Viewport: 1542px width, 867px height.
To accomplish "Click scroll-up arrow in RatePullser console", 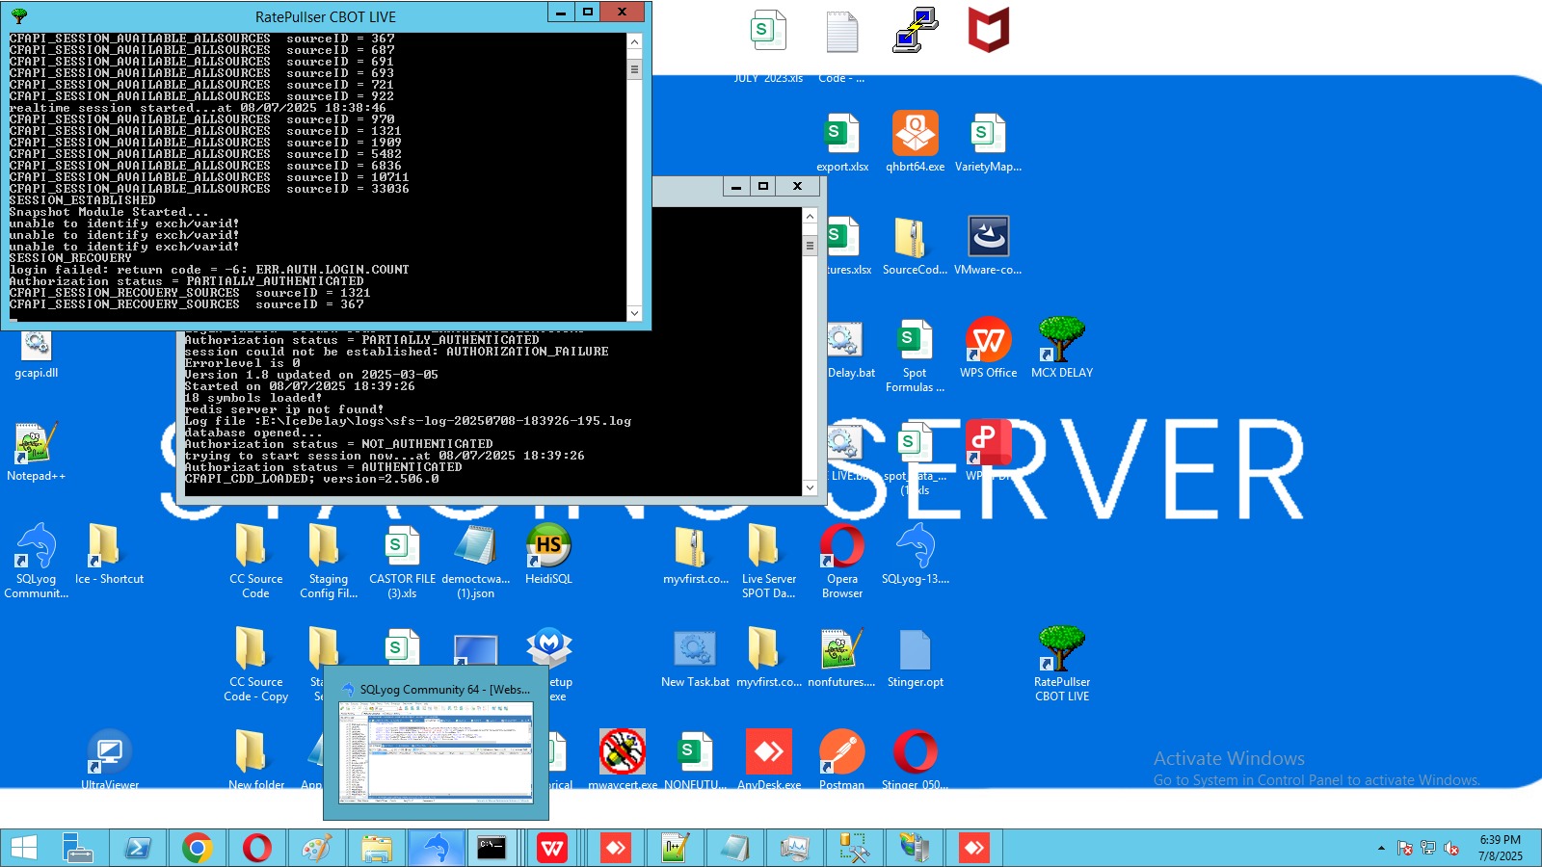I will (634, 42).
